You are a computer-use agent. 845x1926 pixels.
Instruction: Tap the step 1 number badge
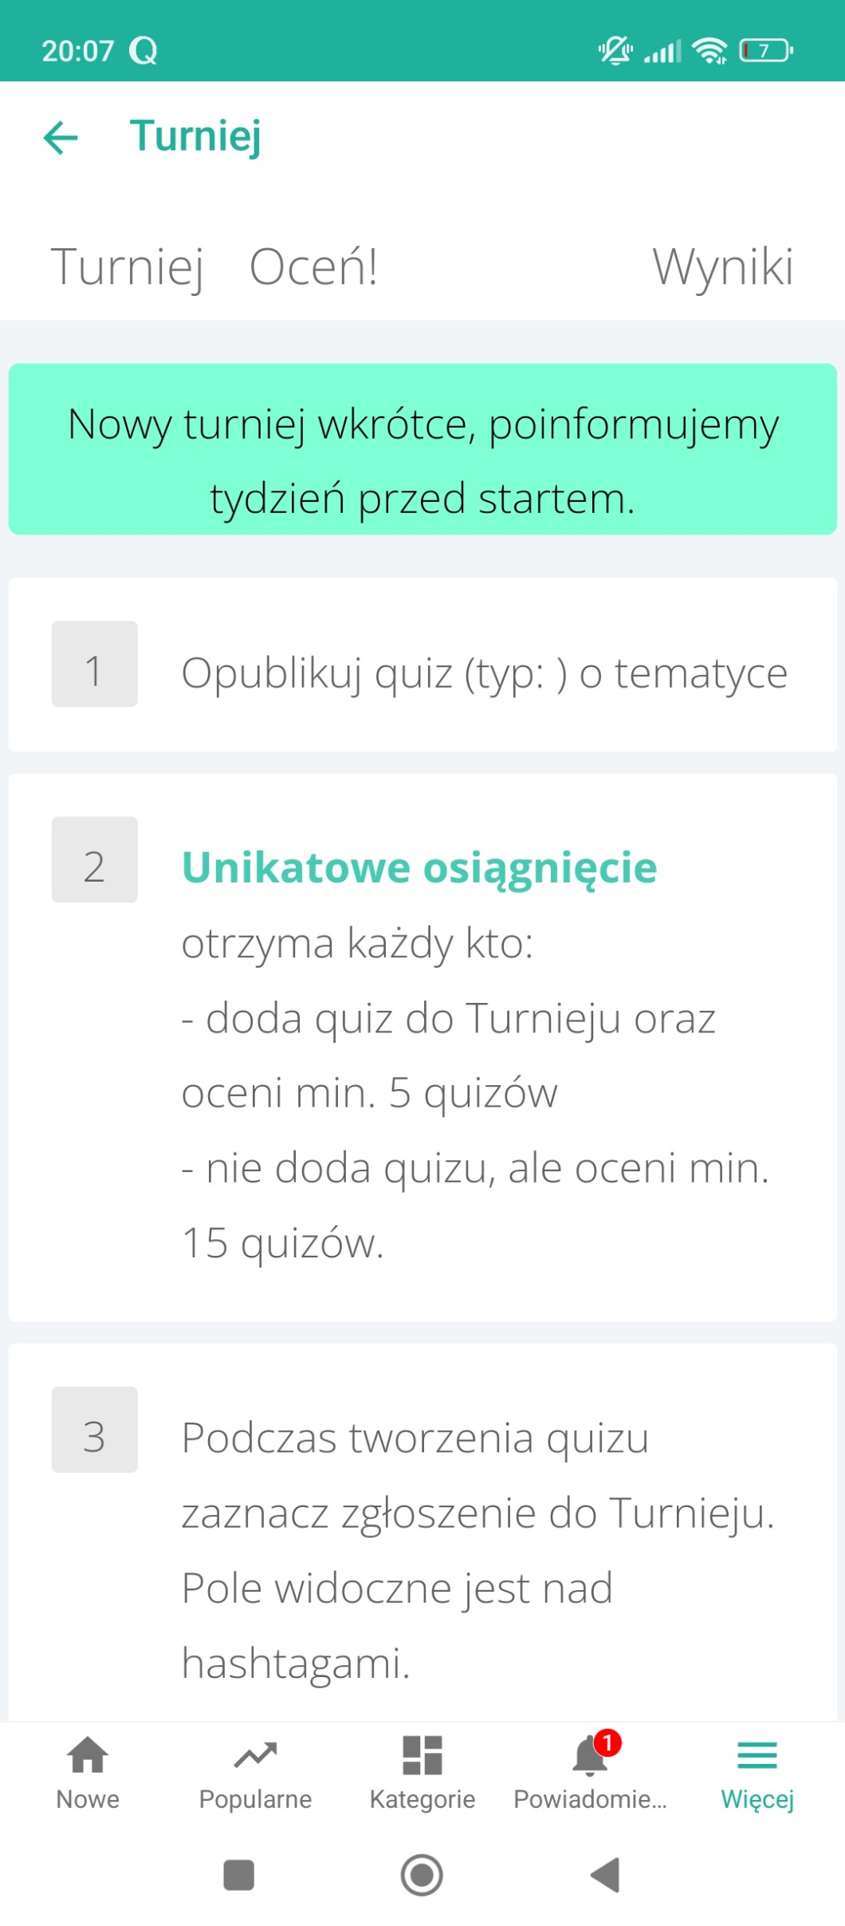[x=94, y=664]
